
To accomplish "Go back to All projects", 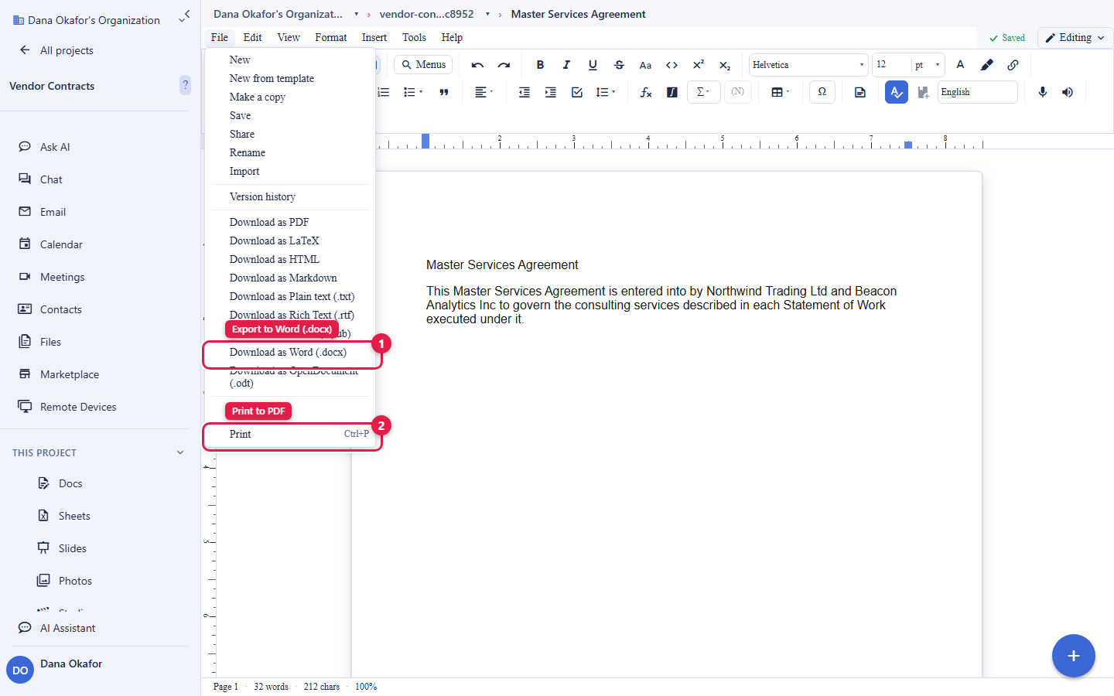I will click(56, 50).
